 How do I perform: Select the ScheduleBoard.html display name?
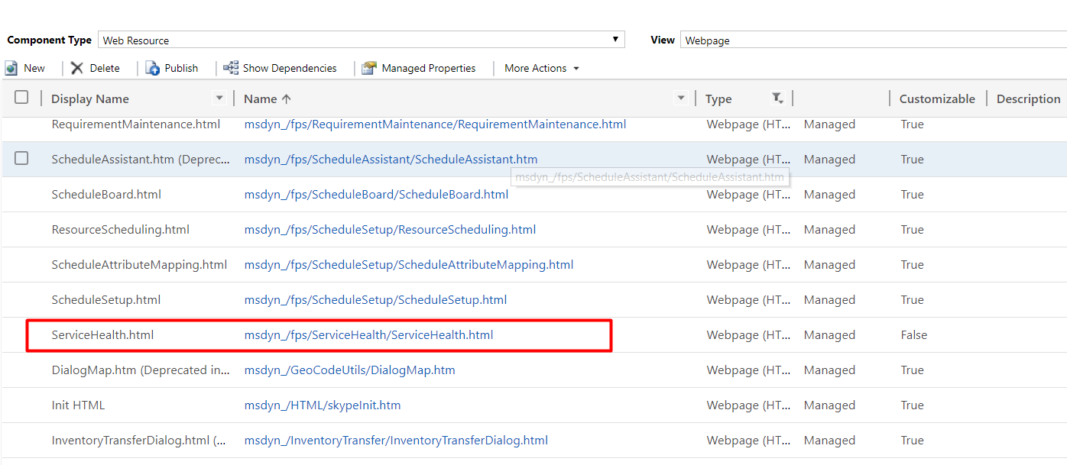(106, 194)
